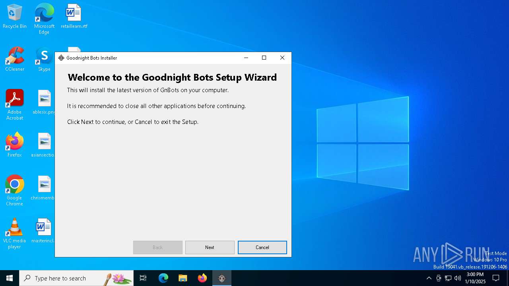Click the taskbar search box
509x286 pixels.
point(76,278)
